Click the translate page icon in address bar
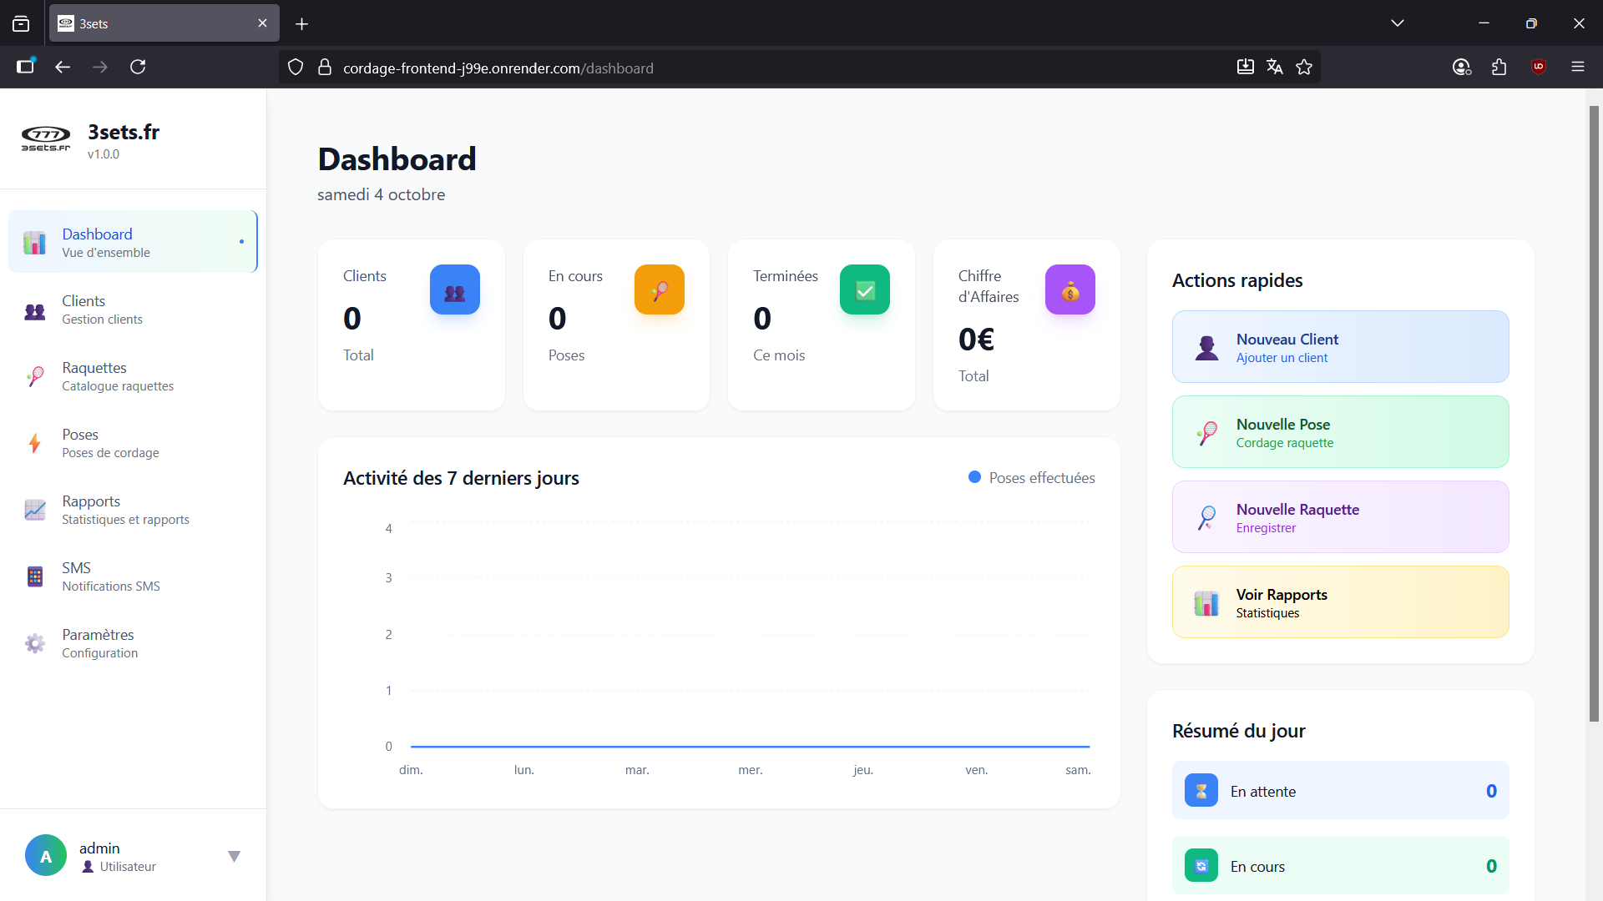 (1274, 67)
